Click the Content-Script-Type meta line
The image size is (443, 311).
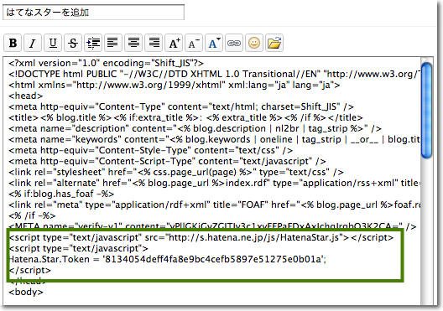tap(167, 162)
